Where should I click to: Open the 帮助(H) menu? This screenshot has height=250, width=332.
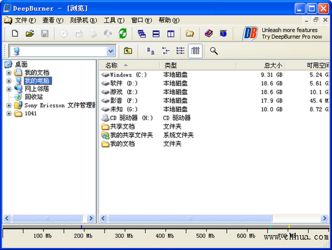click(169, 20)
